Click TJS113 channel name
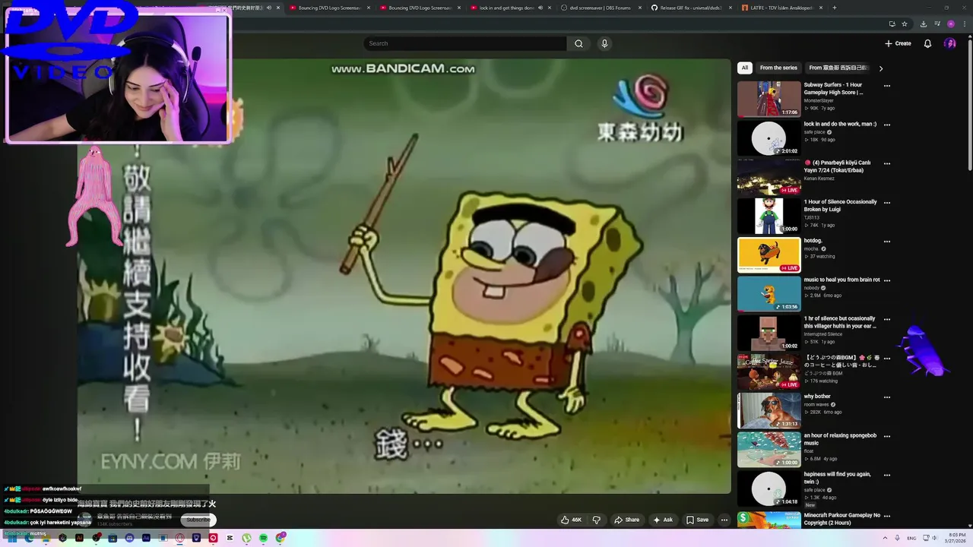Viewport: 973px width, 547px height. coord(812,217)
